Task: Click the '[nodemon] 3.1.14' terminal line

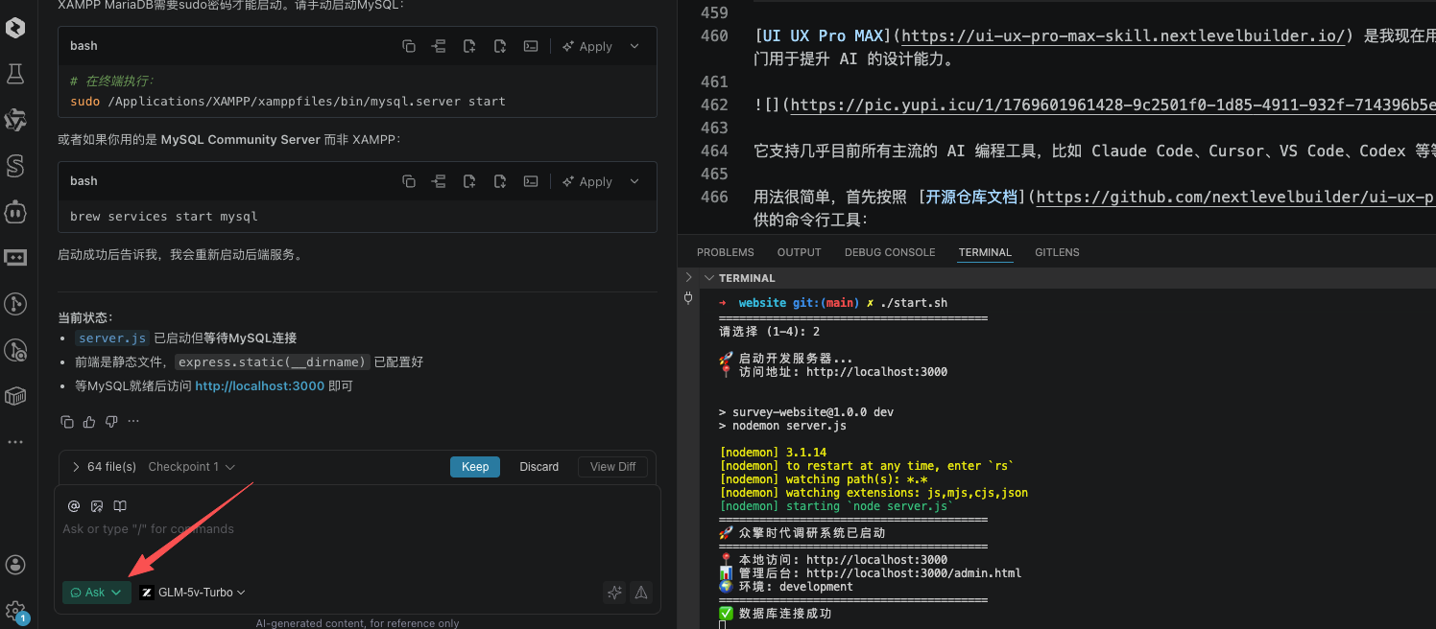Action: [x=773, y=453]
